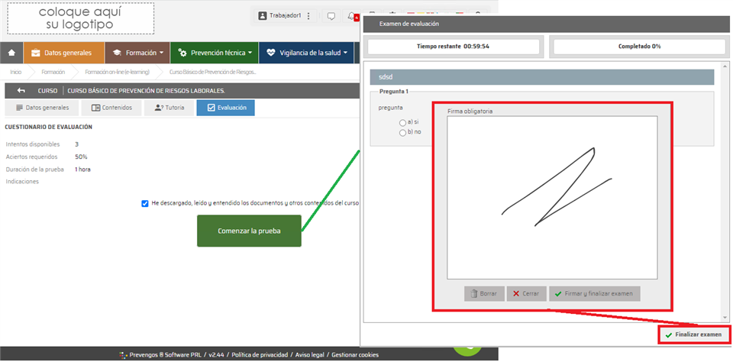Open the notifications bell icon
Screen dimensions: 733x362
coord(351,16)
